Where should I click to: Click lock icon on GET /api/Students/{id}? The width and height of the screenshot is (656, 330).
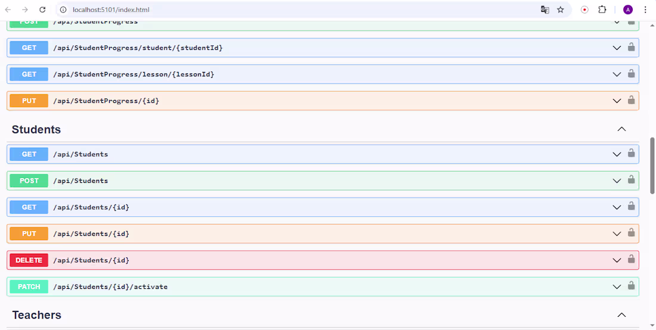tap(632, 206)
